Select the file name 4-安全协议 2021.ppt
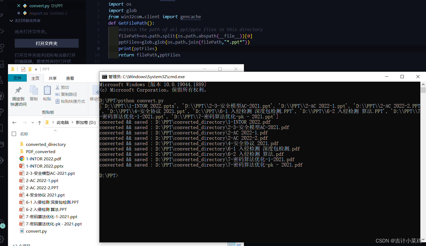 tap(45, 195)
